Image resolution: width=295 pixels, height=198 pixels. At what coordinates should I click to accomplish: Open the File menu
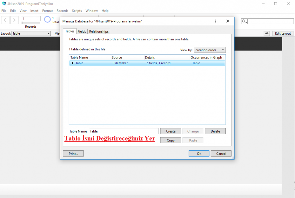pyautogui.click(x=4, y=11)
